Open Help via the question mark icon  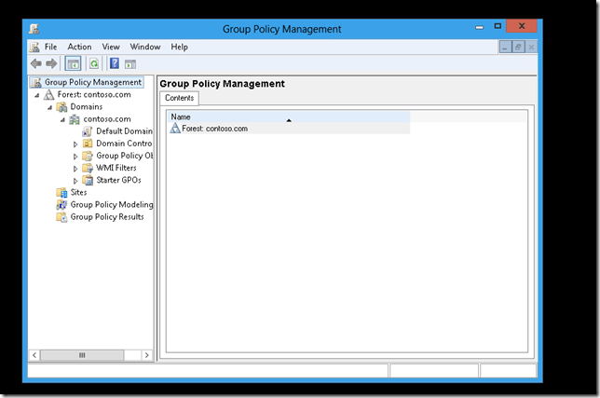(115, 63)
